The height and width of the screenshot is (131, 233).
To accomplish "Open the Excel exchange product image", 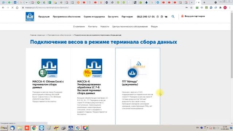I will (48, 68).
